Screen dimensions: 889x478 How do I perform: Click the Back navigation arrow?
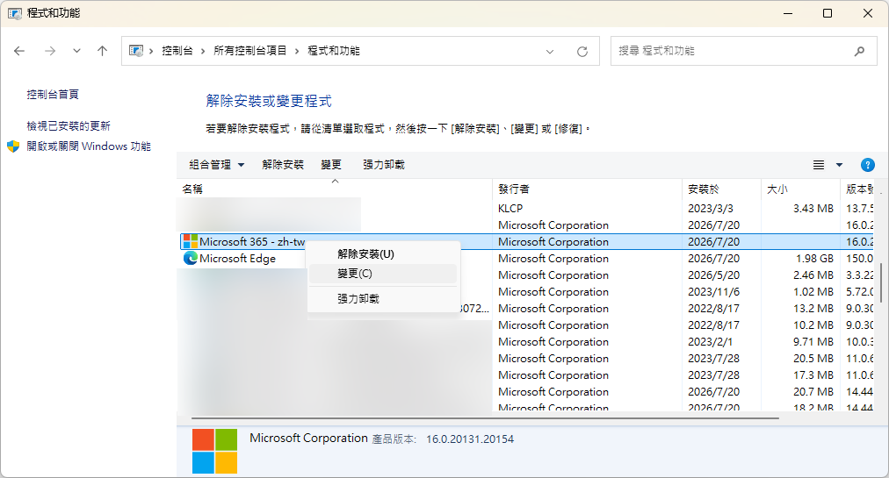[19, 51]
